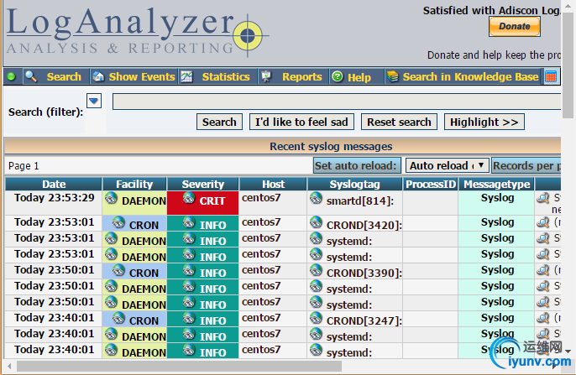576x375 pixels.
Task: Click the calendar icon right of Knowledge Base
Action: pos(551,76)
